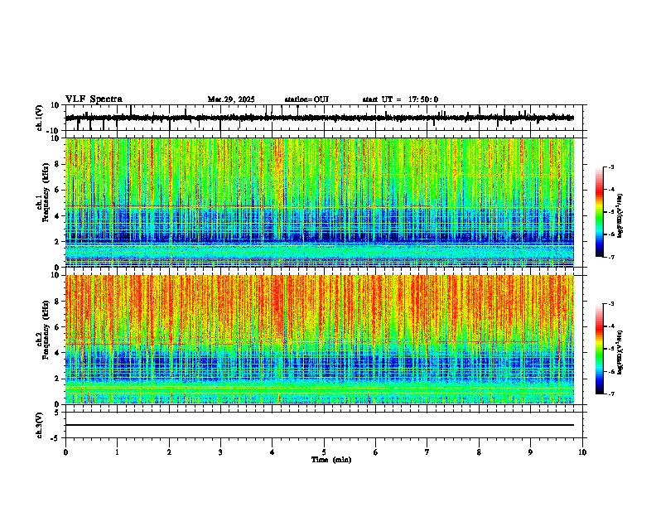Select the date "Mar.29, 2025" in header
Viewport: 656px width, 507px height.
tap(231, 99)
